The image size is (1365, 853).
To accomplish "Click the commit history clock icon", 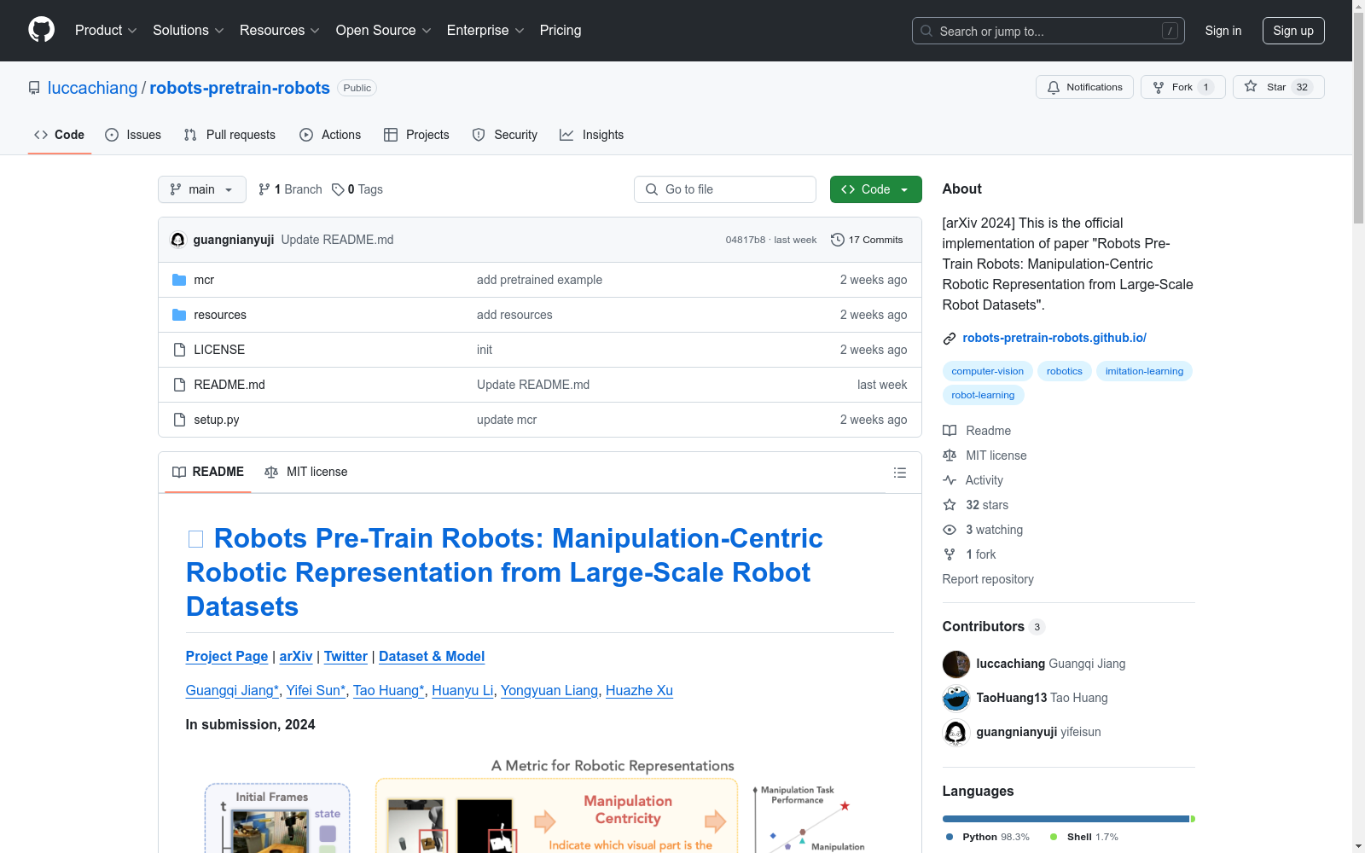I will pos(838,240).
